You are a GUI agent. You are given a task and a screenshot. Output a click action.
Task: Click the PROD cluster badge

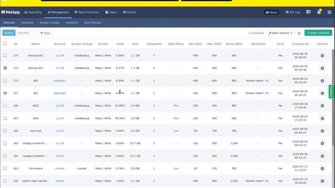pos(271,13)
